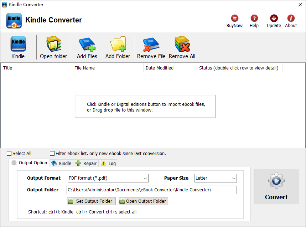
Task: Sort by the File Name column header
Action: tap(108, 68)
